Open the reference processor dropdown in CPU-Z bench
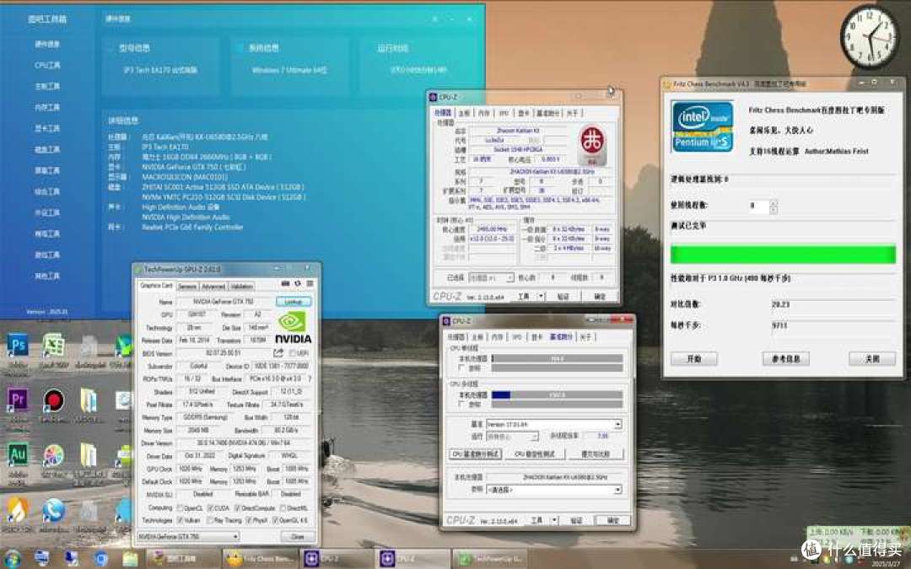 [x=553, y=490]
